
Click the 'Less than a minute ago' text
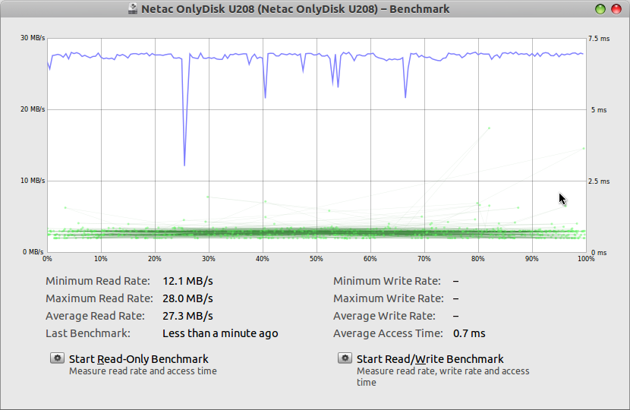[x=220, y=333]
